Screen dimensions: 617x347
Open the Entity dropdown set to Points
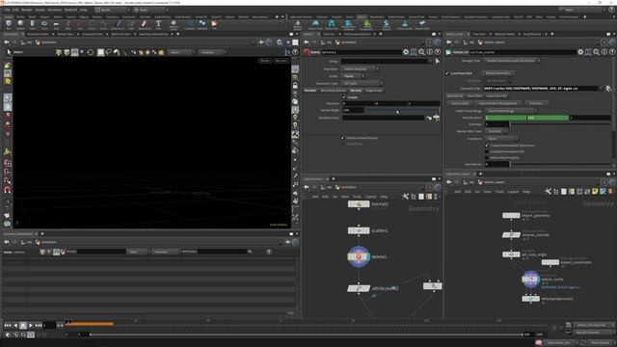pos(353,76)
